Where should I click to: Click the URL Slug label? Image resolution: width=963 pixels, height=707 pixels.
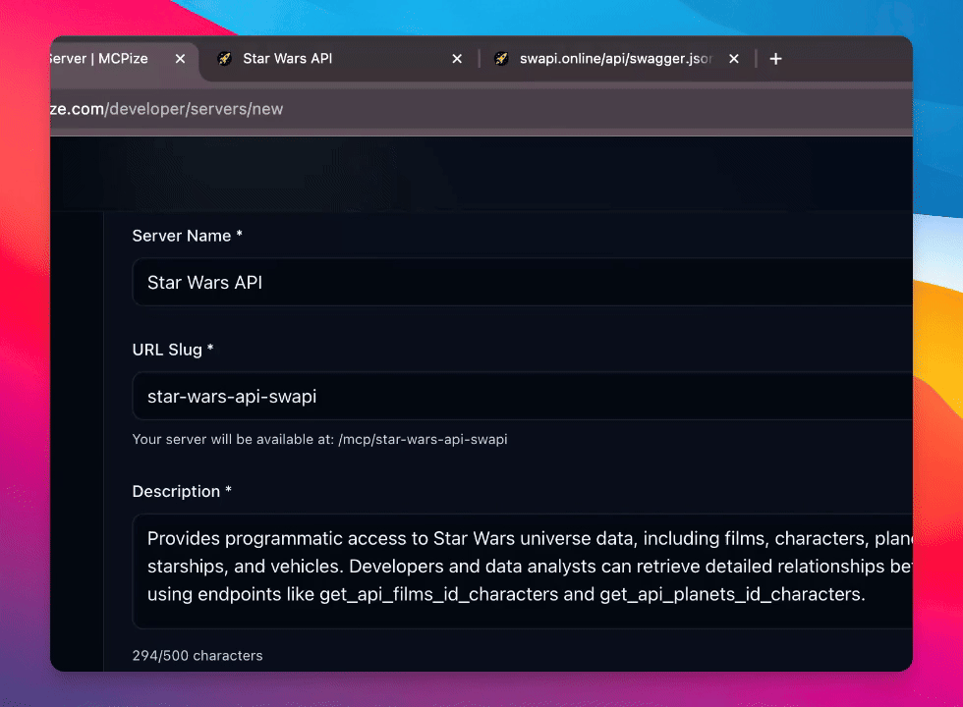(173, 350)
